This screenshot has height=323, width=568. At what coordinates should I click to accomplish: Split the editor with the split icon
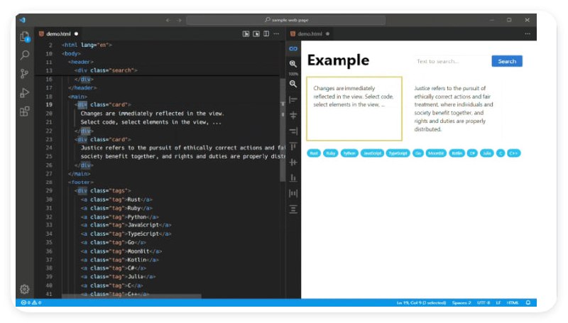click(x=266, y=33)
